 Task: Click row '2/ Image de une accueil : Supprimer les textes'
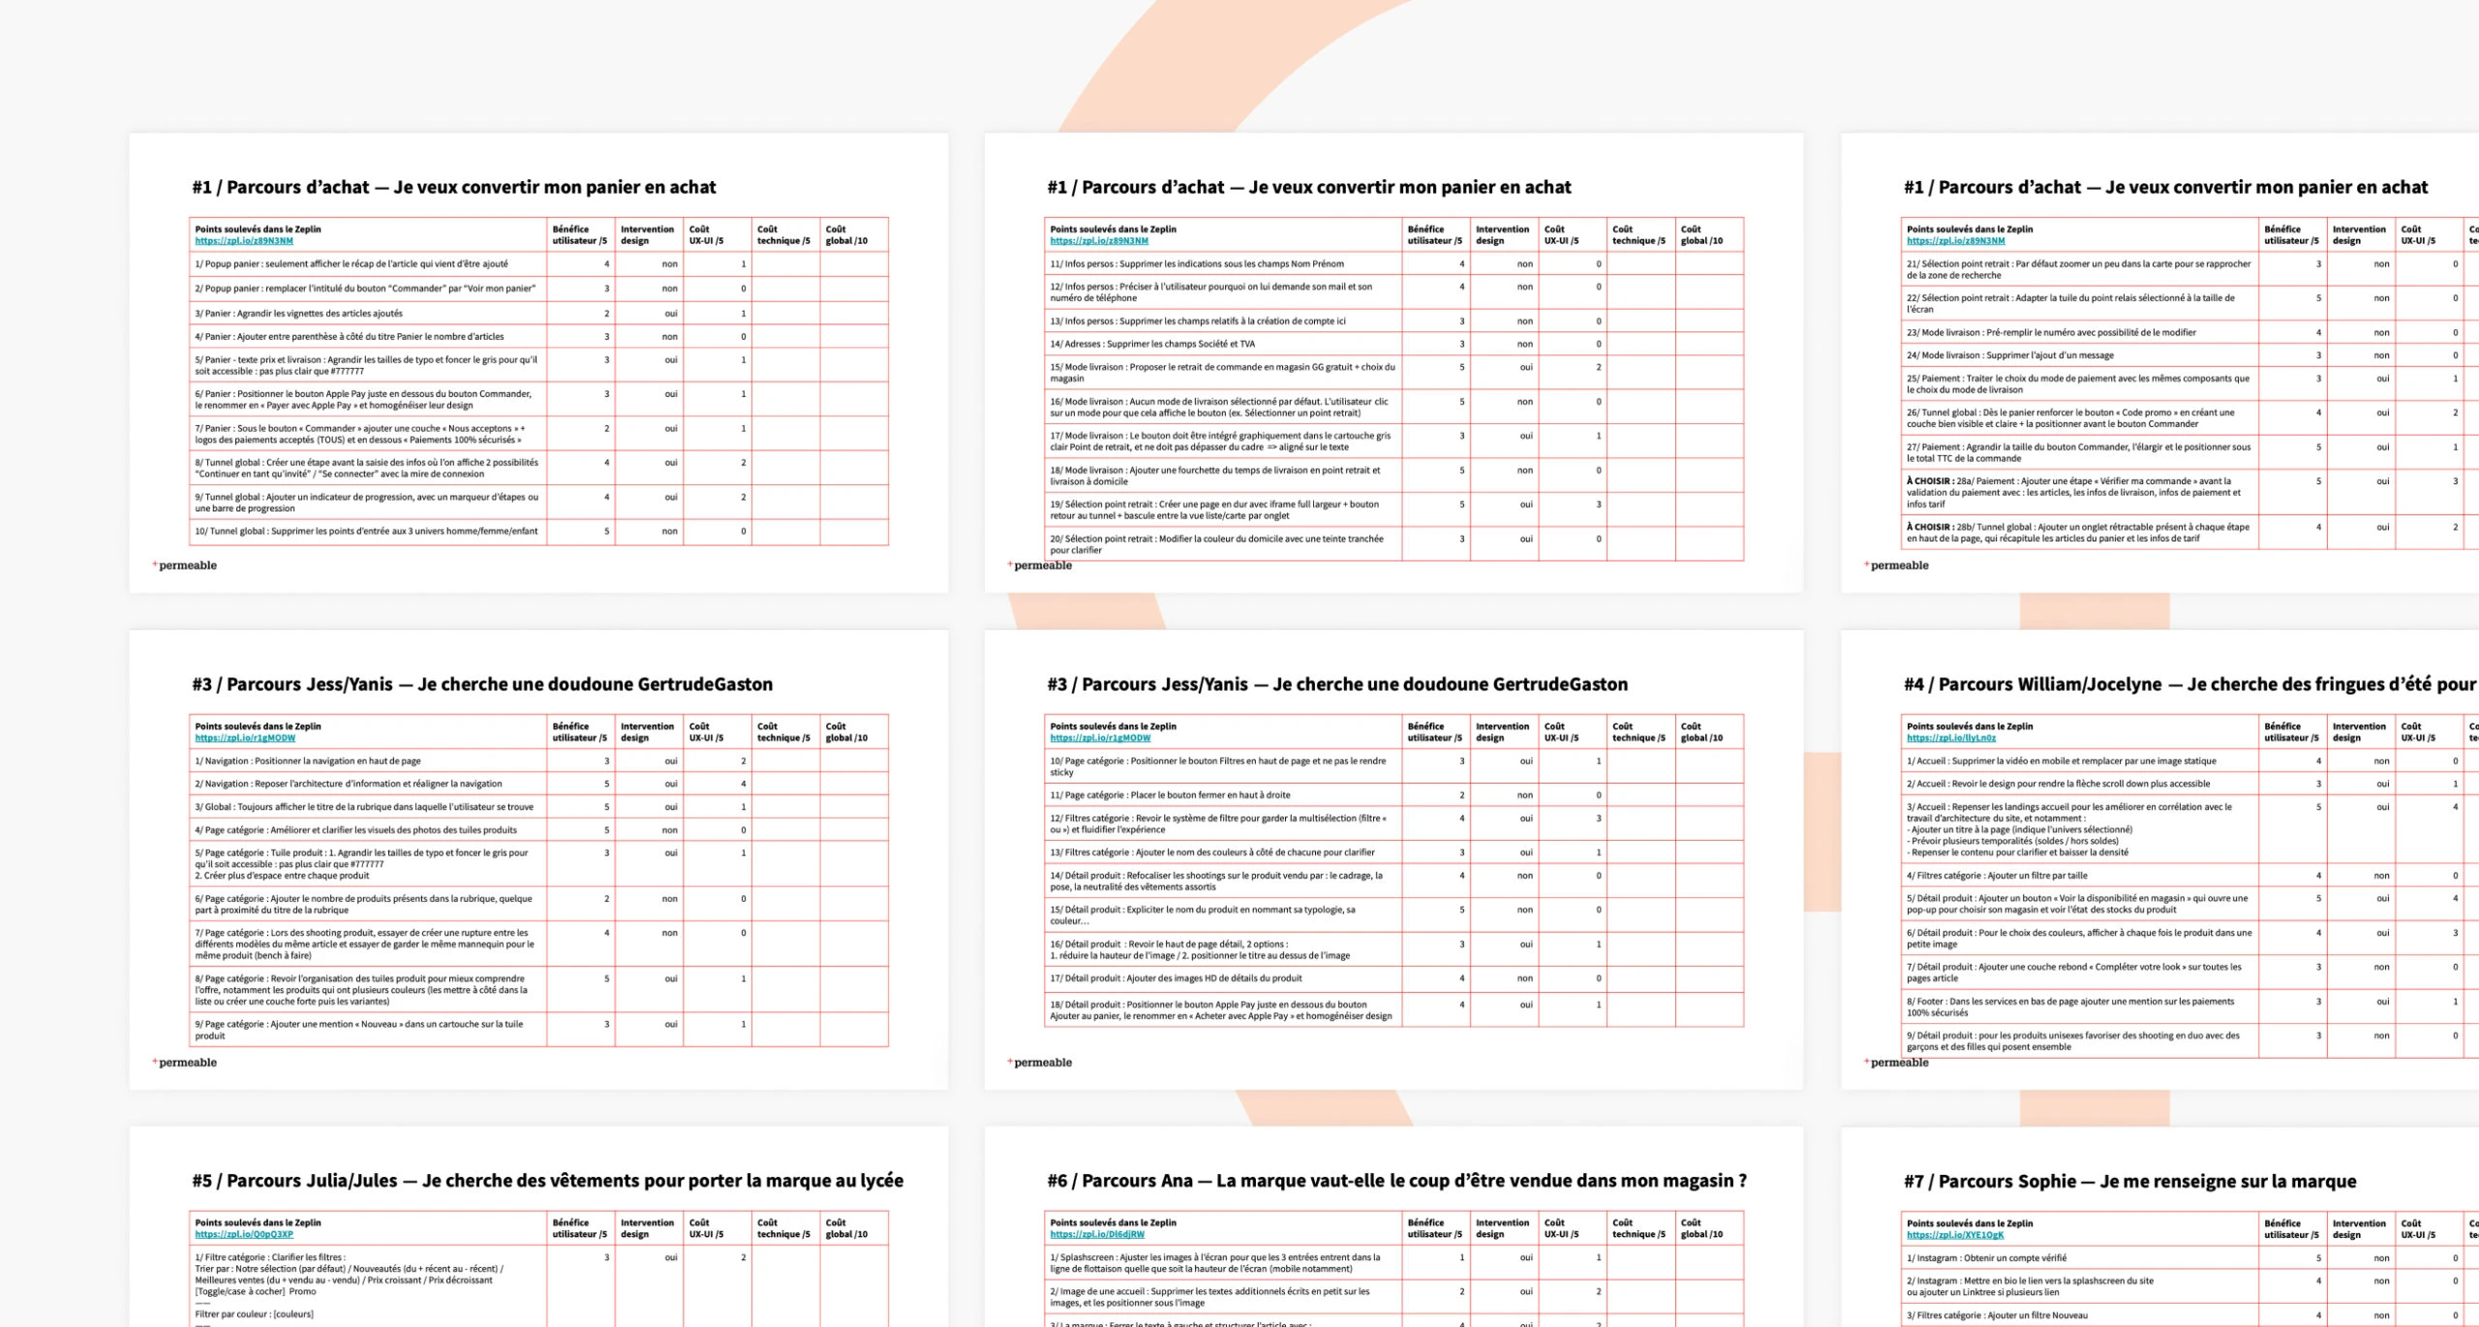coord(1394,1298)
